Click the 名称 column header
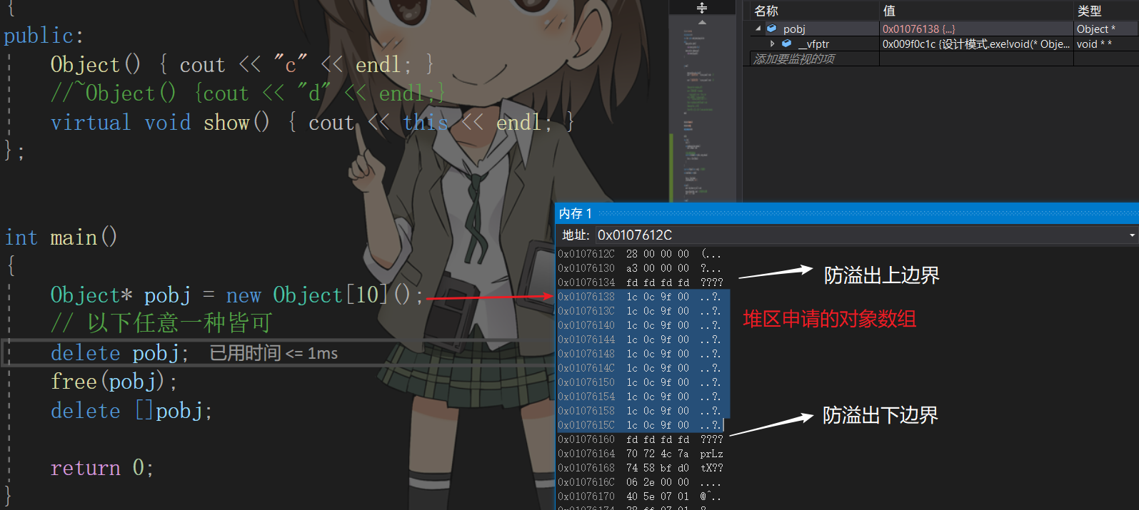 pos(766,11)
